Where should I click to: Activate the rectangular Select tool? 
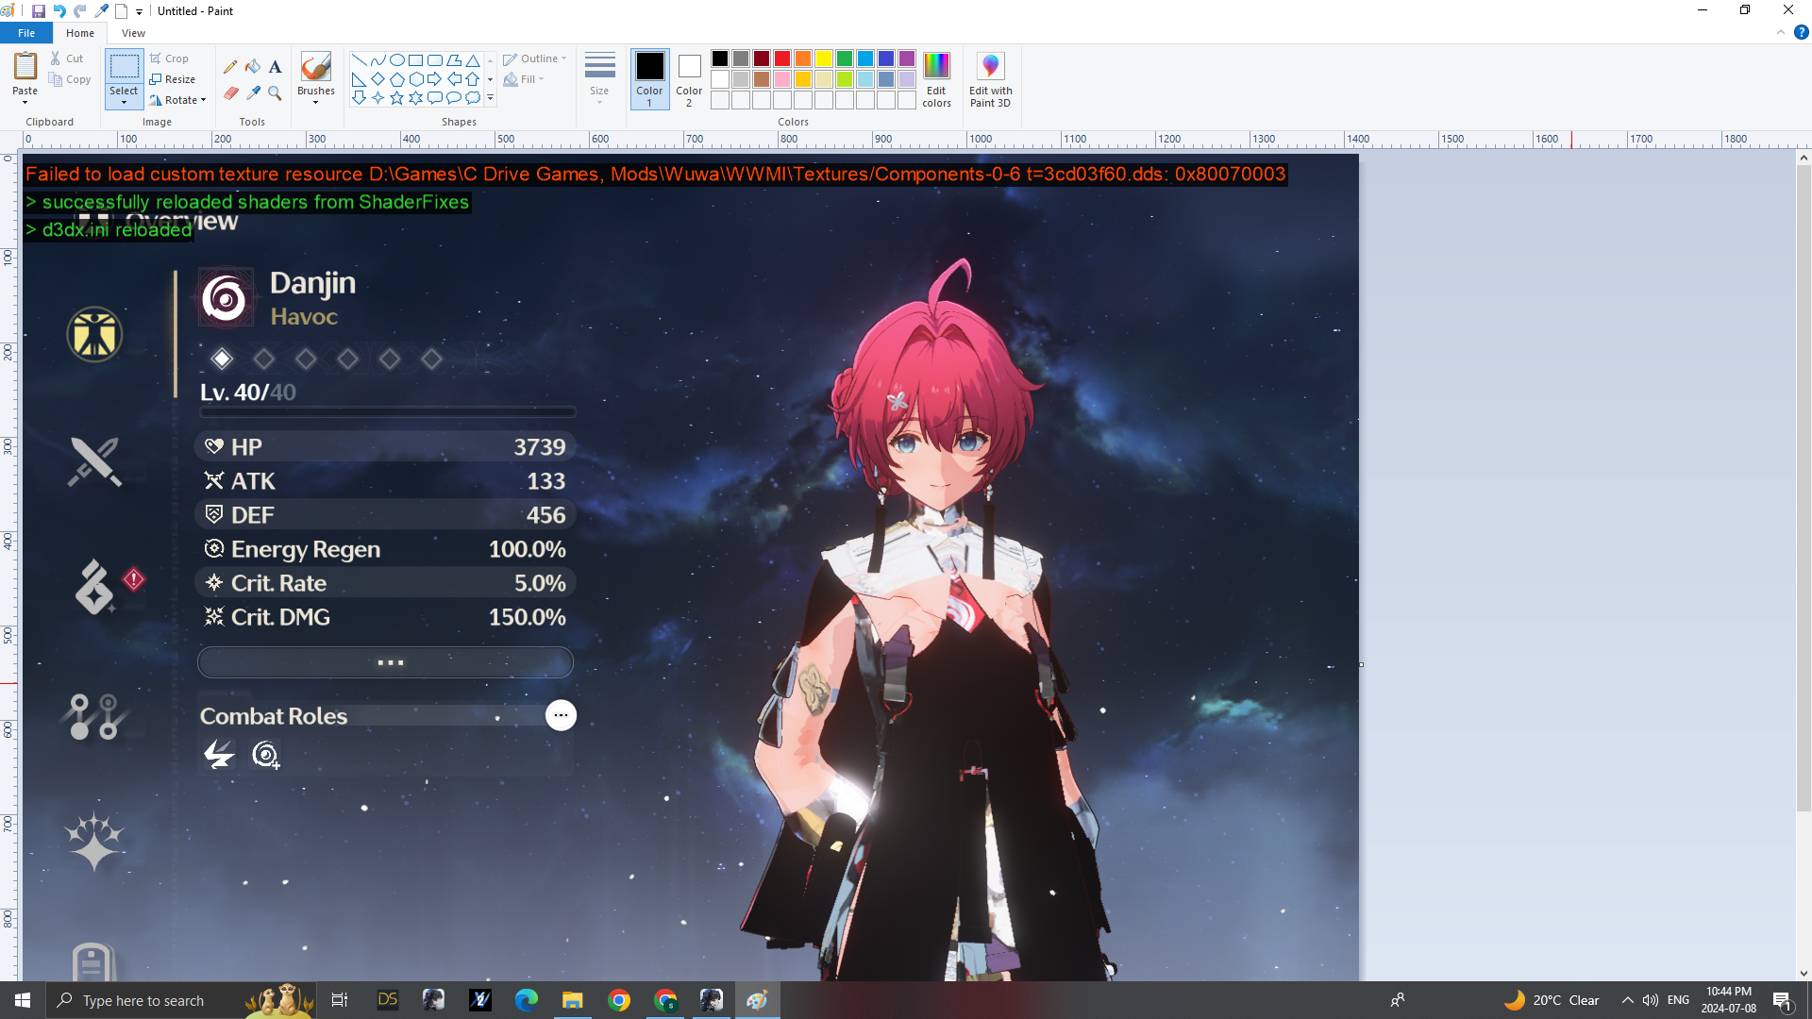click(124, 67)
